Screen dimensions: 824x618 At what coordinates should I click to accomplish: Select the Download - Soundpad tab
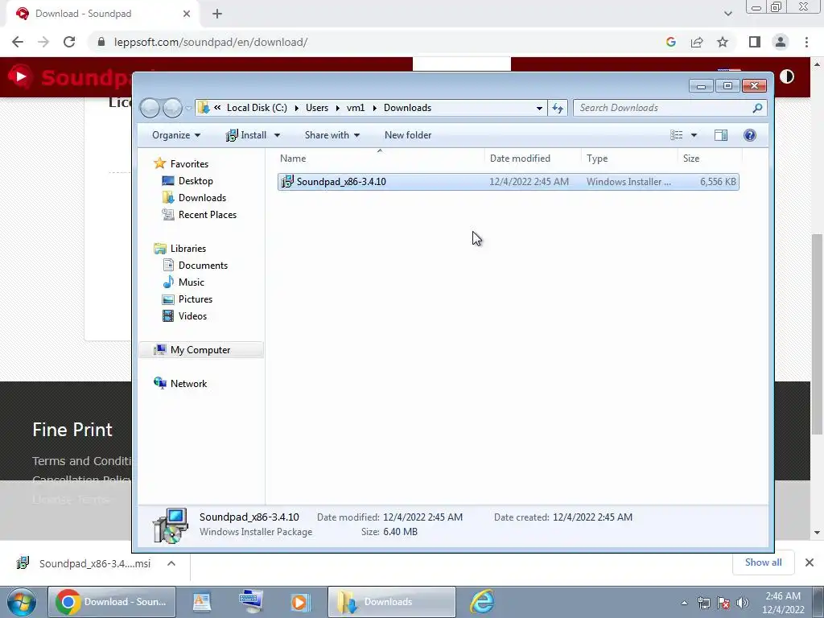coord(102,14)
